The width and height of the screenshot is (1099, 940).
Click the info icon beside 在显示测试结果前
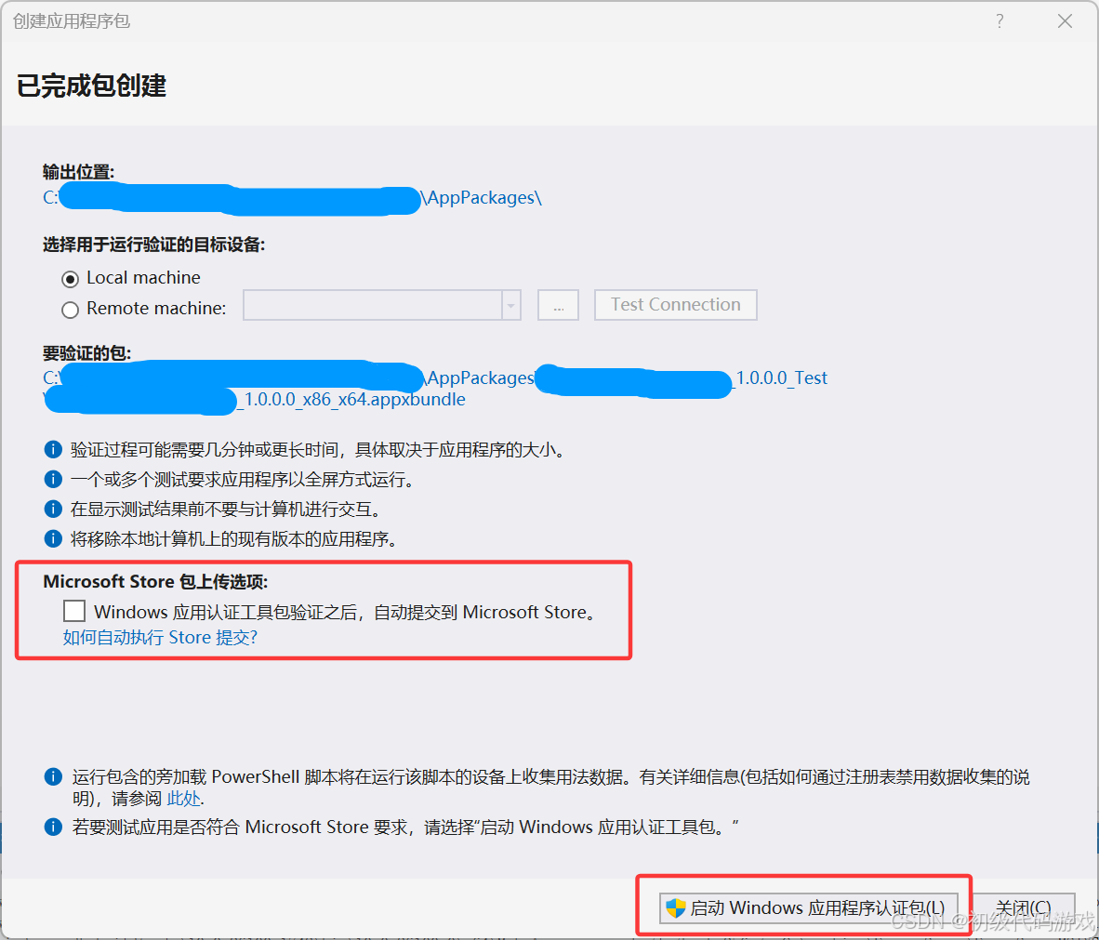click(x=53, y=509)
